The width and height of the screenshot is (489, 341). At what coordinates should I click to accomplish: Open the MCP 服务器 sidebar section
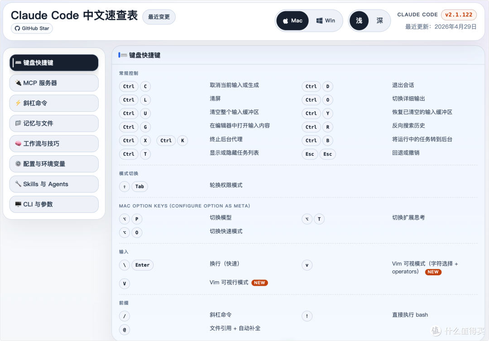pyautogui.click(x=54, y=83)
